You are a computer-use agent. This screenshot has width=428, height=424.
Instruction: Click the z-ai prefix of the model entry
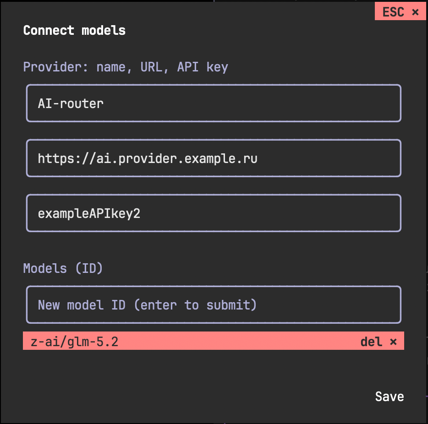[x=45, y=342]
